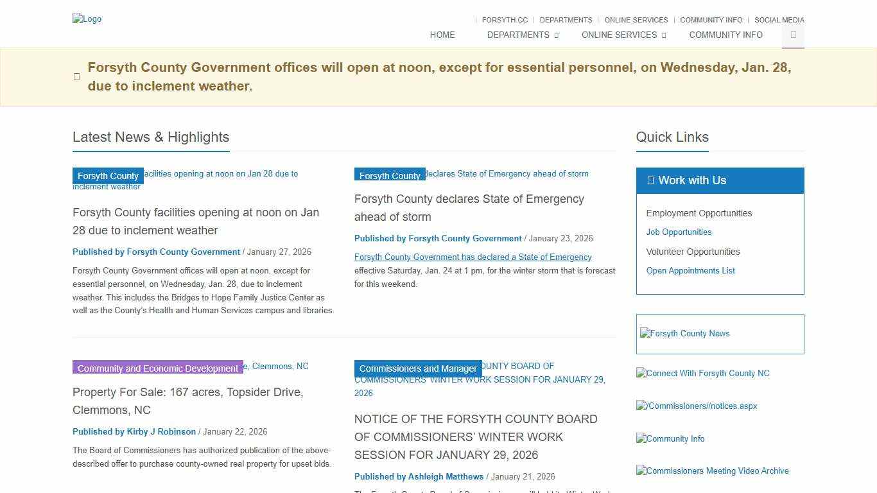Click the Forsyth County logo image

coord(87,19)
